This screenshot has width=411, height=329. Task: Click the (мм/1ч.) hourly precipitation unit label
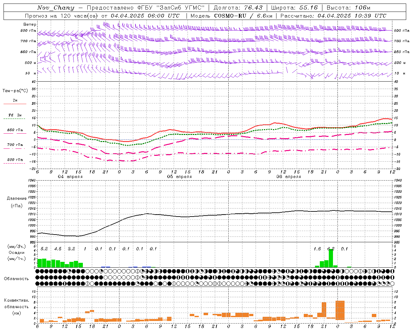[16, 258]
